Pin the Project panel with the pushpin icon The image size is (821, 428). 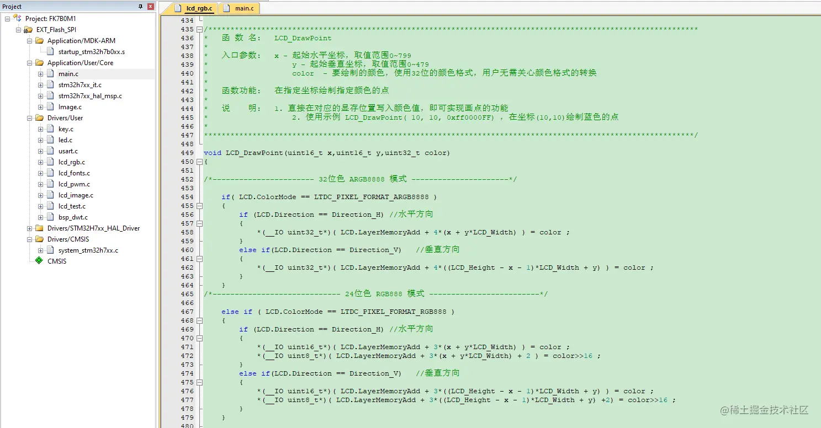[140, 7]
